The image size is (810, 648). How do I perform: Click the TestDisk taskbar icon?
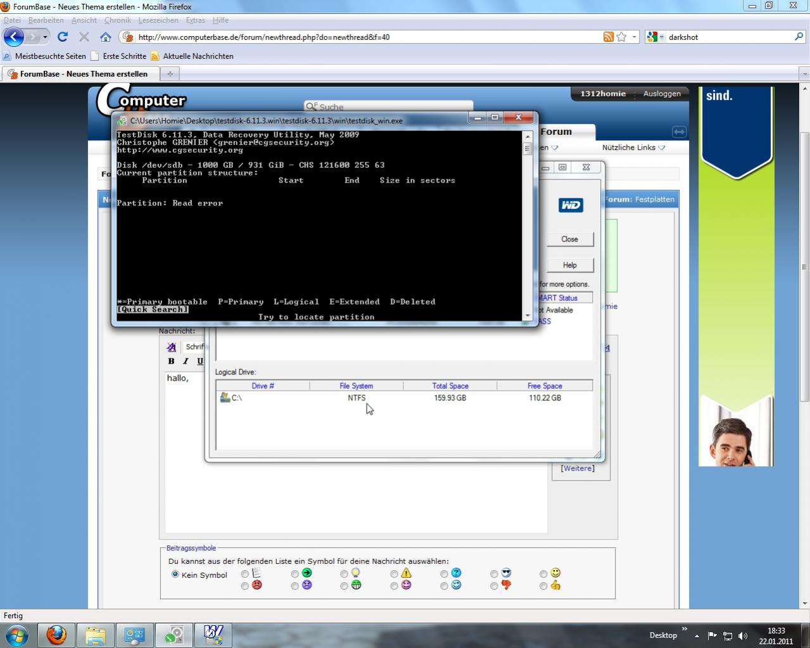(x=174, y=635)
